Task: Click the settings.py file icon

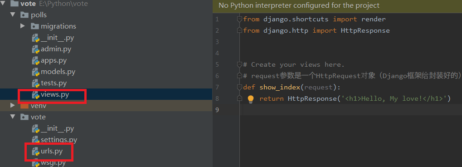Action: point(36,140)
